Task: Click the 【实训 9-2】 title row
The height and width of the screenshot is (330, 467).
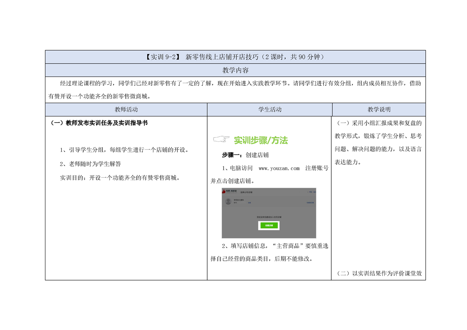Action: pos(235,57)
